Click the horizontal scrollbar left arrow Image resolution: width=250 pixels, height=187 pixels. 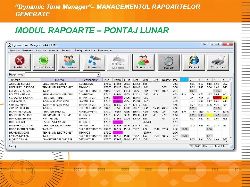[x=10, y=142]
